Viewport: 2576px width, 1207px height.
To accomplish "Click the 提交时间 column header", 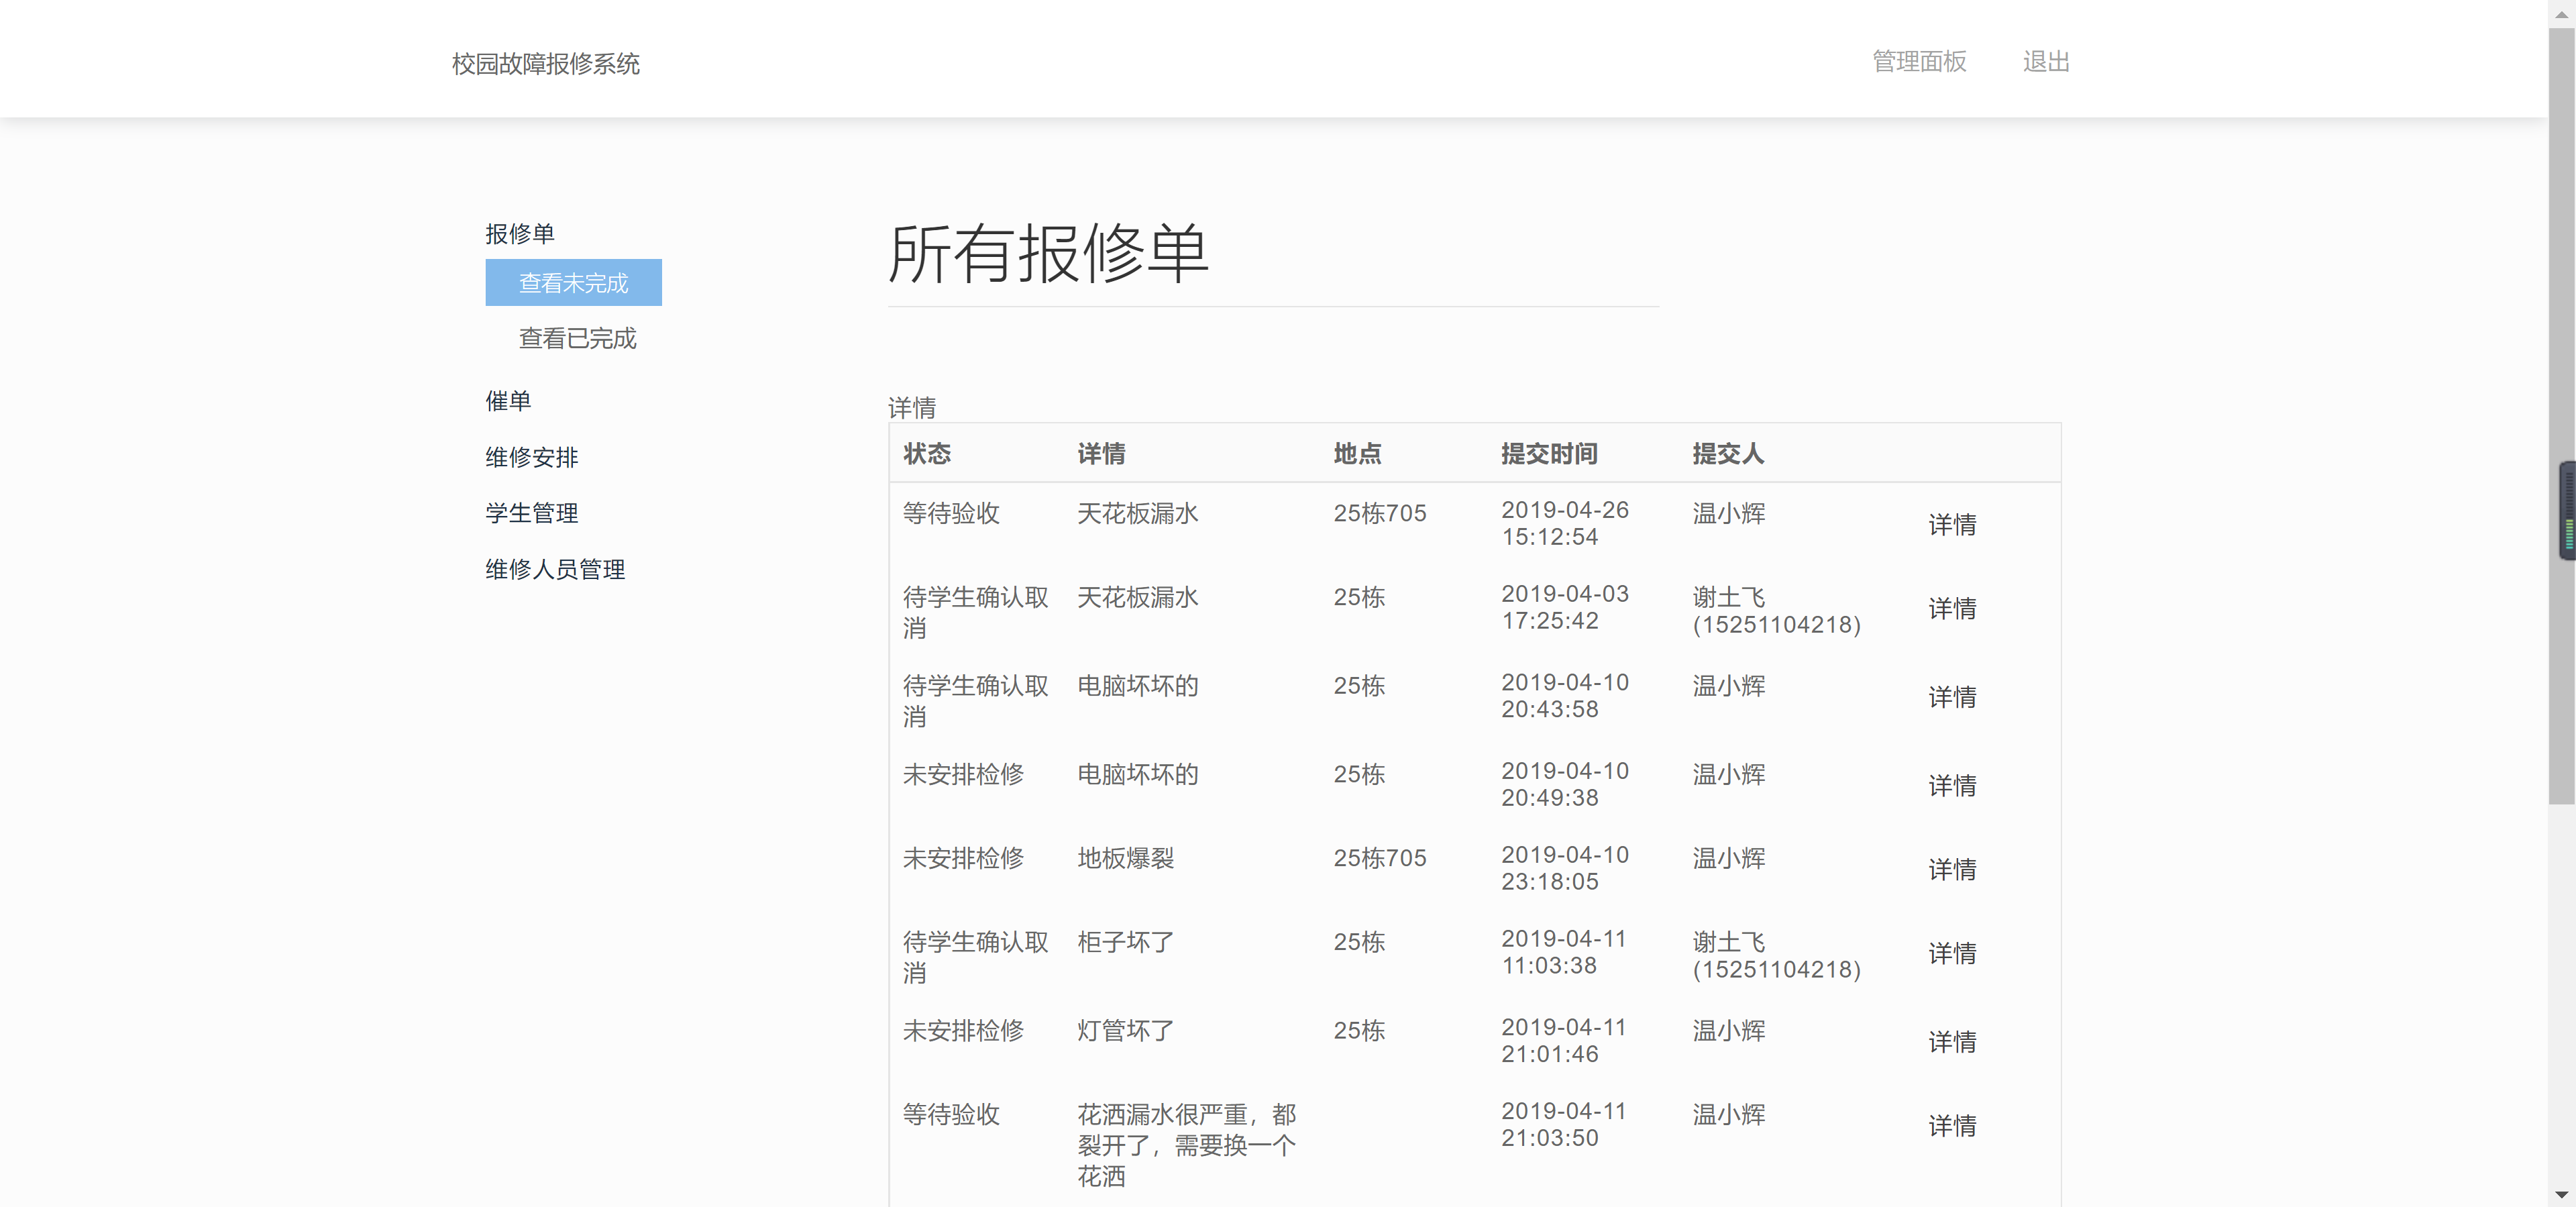I will tap(1549, 453).
